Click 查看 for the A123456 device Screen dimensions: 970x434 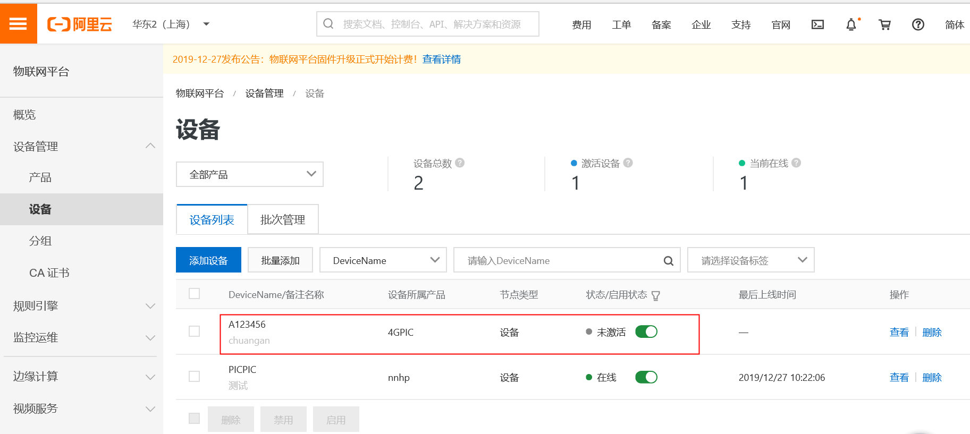click(899, 332)
